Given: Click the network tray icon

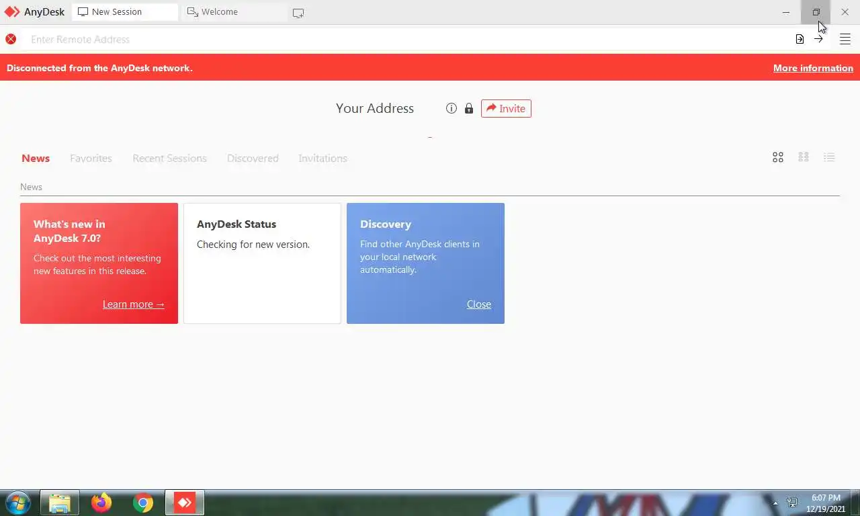Looking at the screenshot, I should (x=792, y=503).
